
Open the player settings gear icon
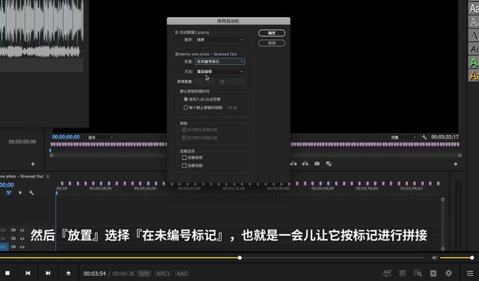[x=448, y=273]
